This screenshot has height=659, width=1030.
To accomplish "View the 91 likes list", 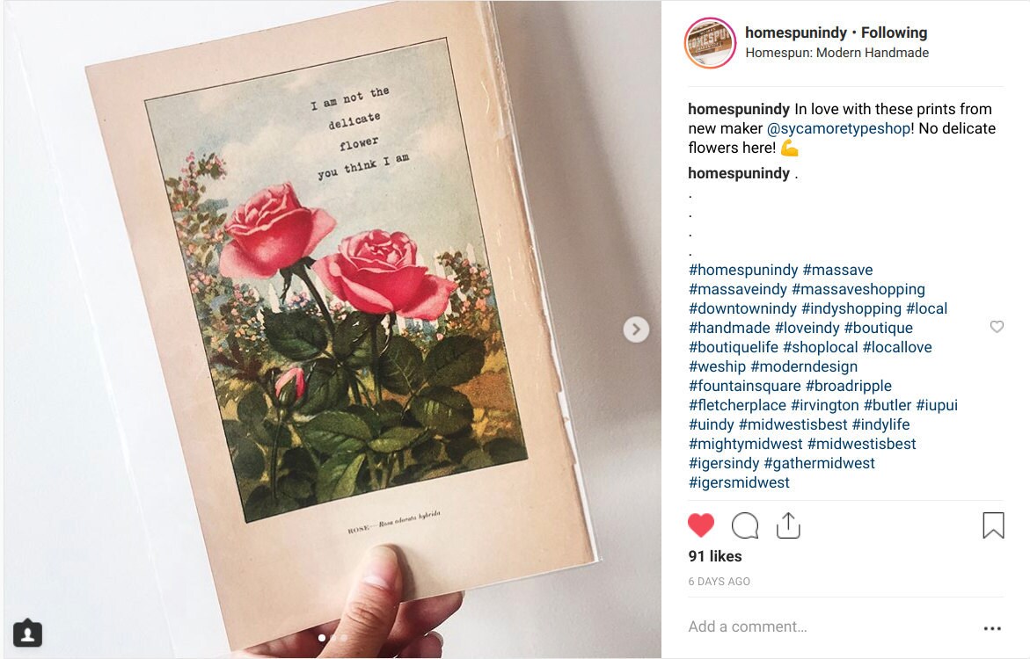I will tap(715, 556).
